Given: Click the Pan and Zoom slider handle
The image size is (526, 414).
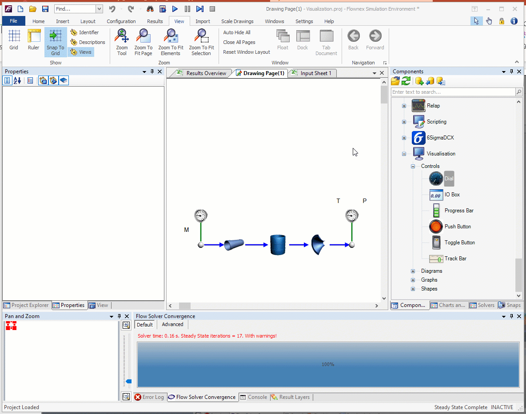Looking at the screenshot, I should point(128,381).
